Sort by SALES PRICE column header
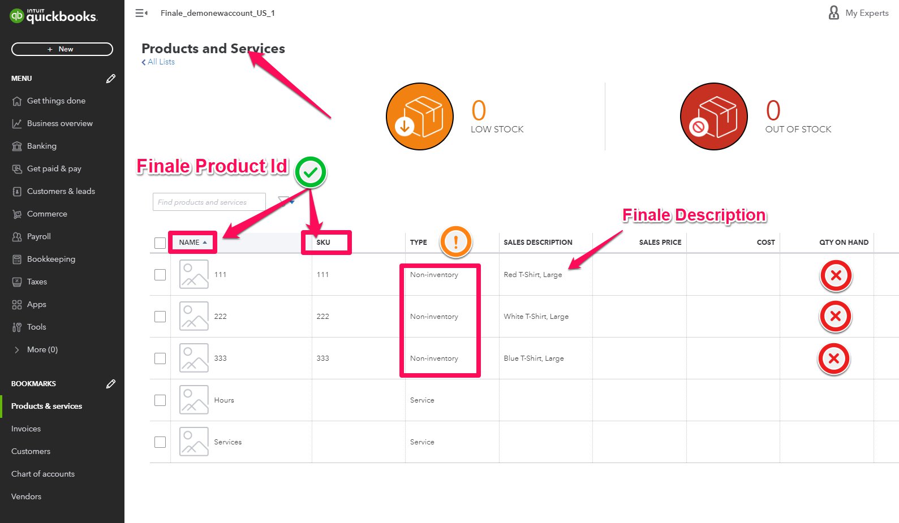 point(660,243)
